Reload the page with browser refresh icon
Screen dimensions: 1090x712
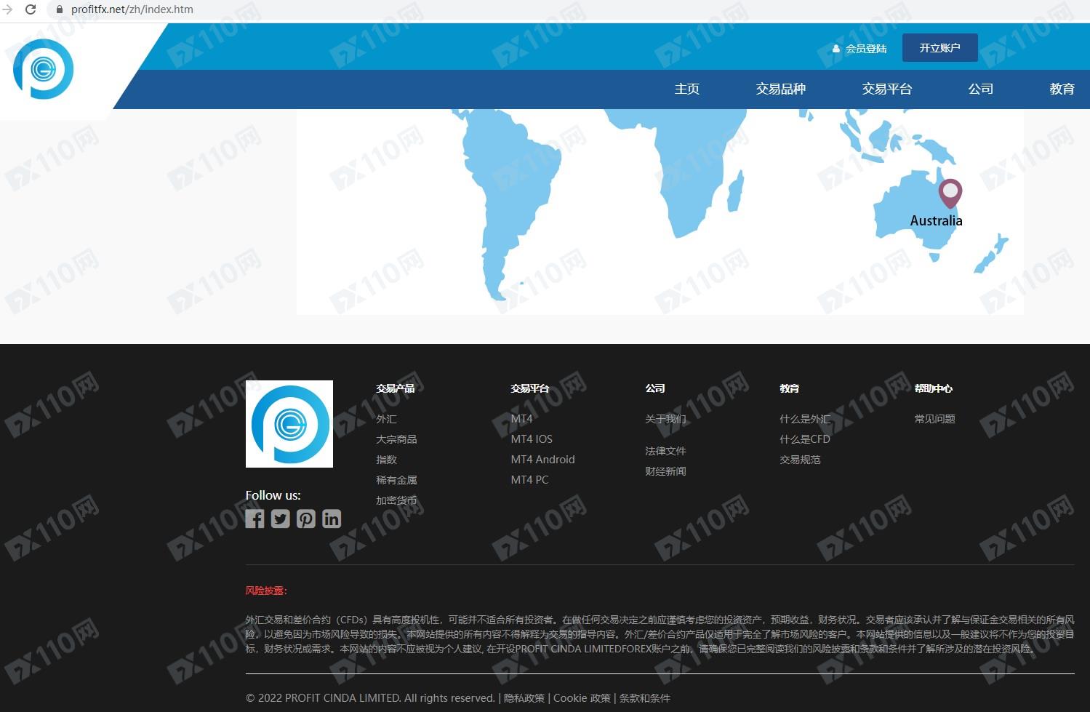[31, 9]
